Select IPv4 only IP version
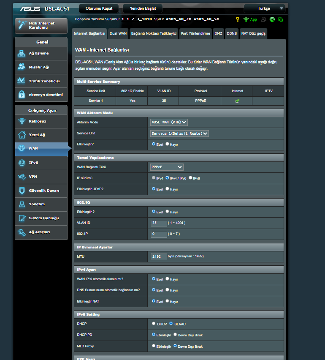The width and height of the screenshot is (325, 360). coord(154,178)
